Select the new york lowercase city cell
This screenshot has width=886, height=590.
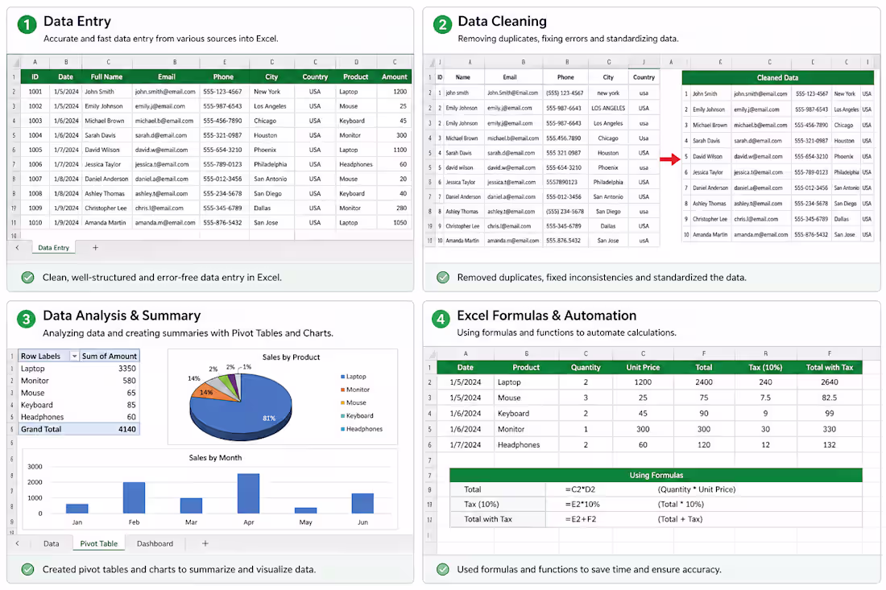(x=608, y=93)
